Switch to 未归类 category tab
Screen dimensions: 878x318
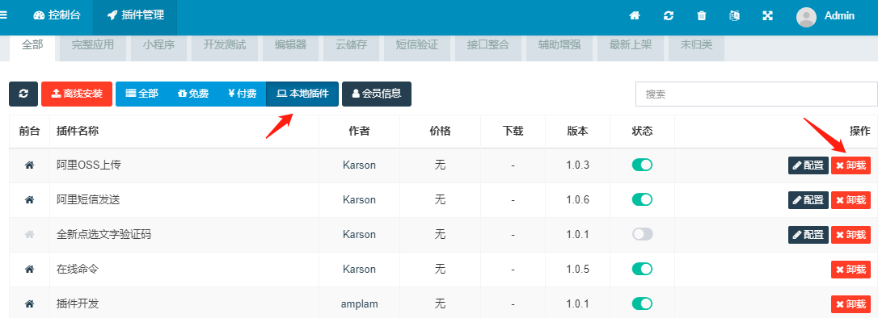[x=696, y=47]
